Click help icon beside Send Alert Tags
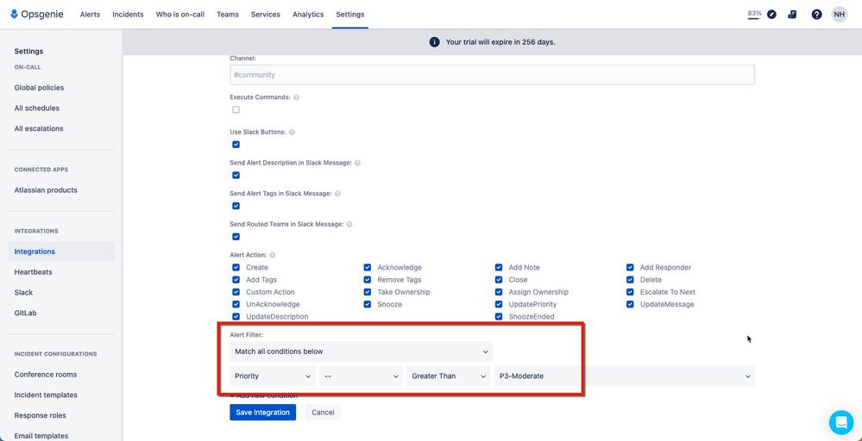Viewport: 862px width, 441px height. [337, 194]
